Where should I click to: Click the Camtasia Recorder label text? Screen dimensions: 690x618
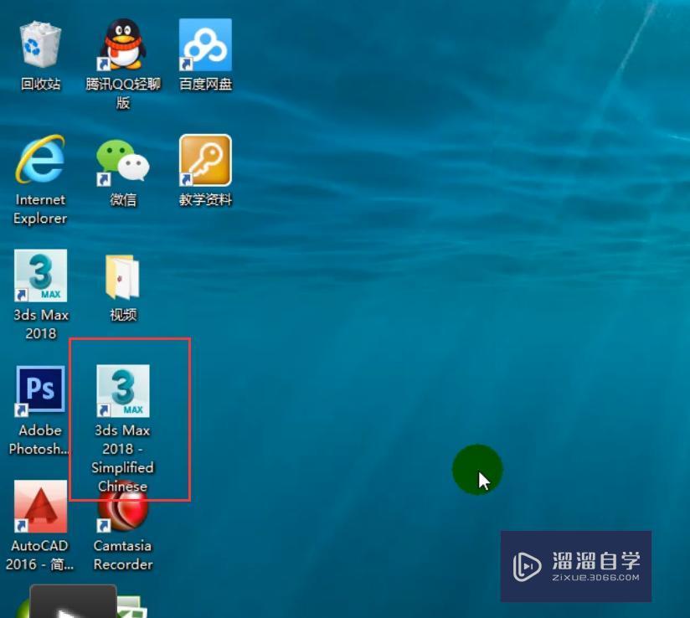click(123, 554)
